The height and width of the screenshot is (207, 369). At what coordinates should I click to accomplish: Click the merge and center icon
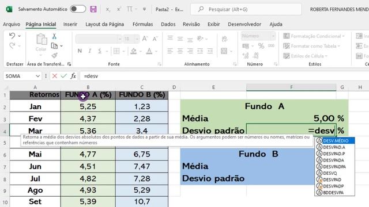point(224,51)
